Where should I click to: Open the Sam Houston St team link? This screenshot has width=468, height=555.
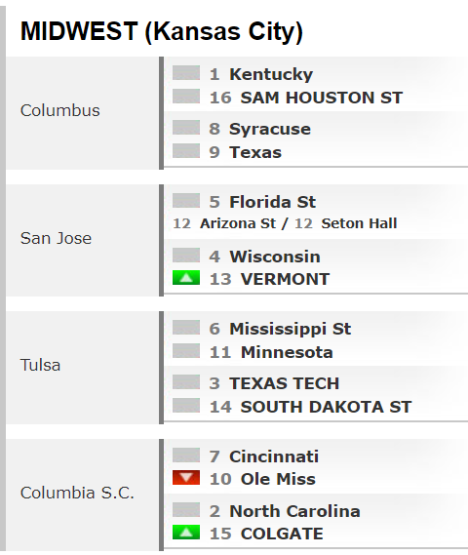pyautogui.click(x=322, y=98)
